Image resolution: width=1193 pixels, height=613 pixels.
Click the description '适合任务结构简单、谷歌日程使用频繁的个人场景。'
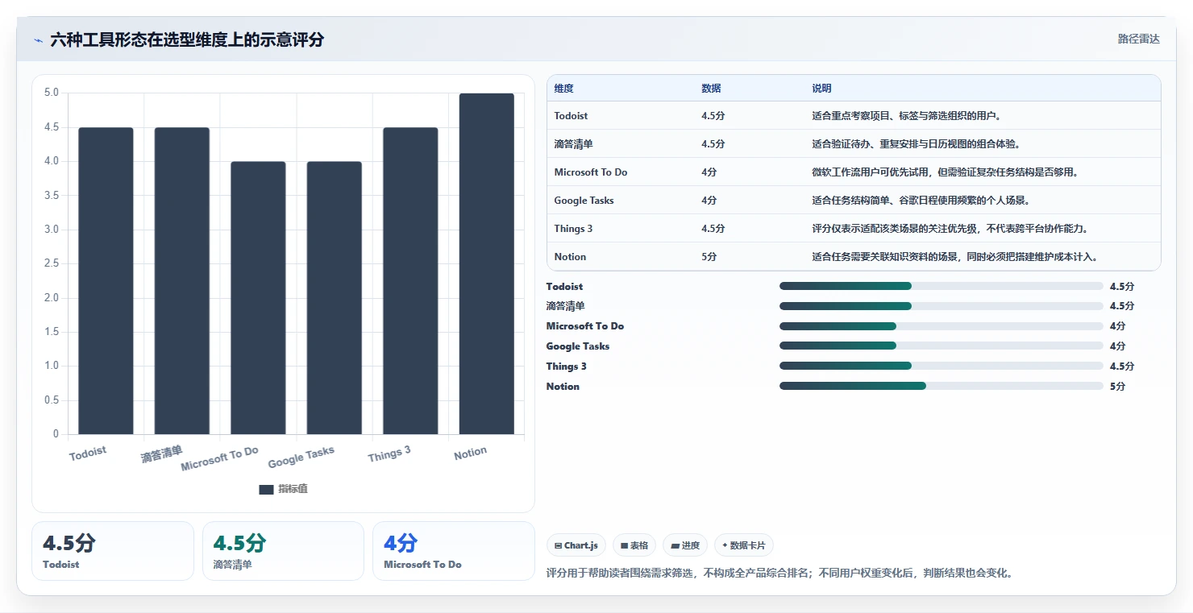point(922,201)
